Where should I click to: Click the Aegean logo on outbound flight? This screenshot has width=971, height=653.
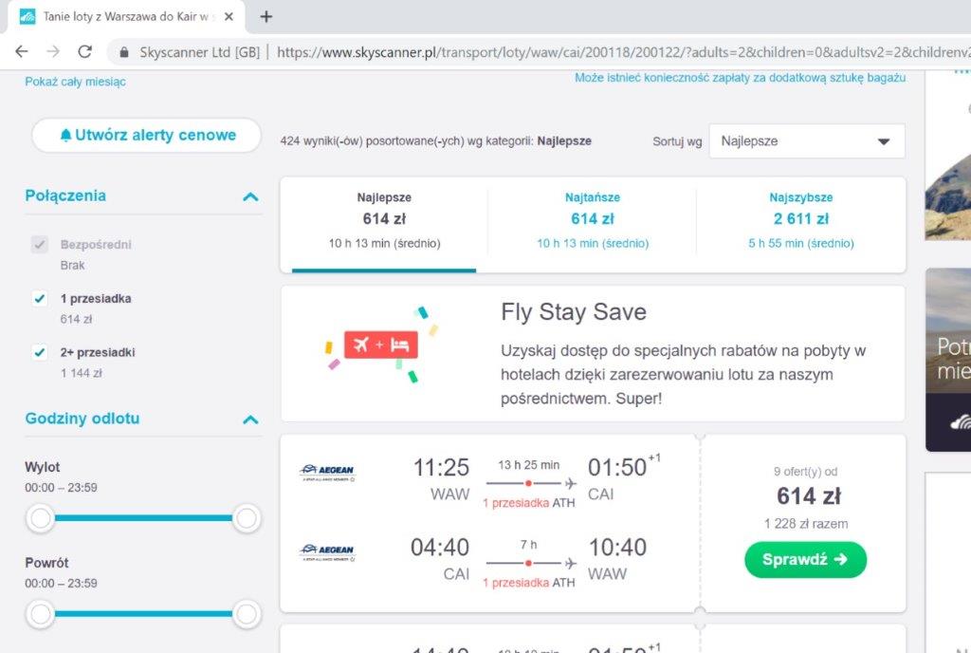click(327, 473)
